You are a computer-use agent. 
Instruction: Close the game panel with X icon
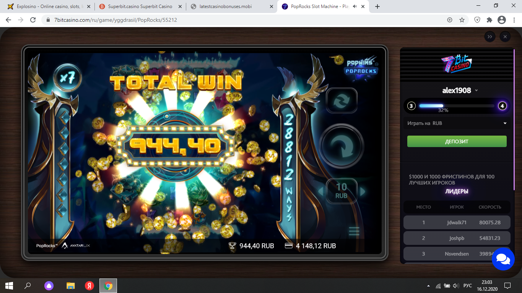[x=505, y=37]
